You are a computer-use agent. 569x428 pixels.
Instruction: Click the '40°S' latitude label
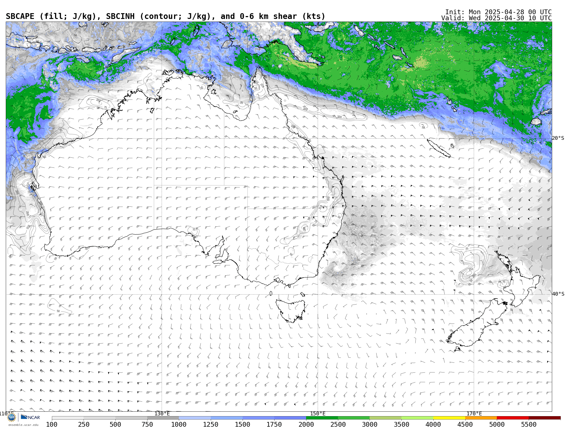(558, 294)
